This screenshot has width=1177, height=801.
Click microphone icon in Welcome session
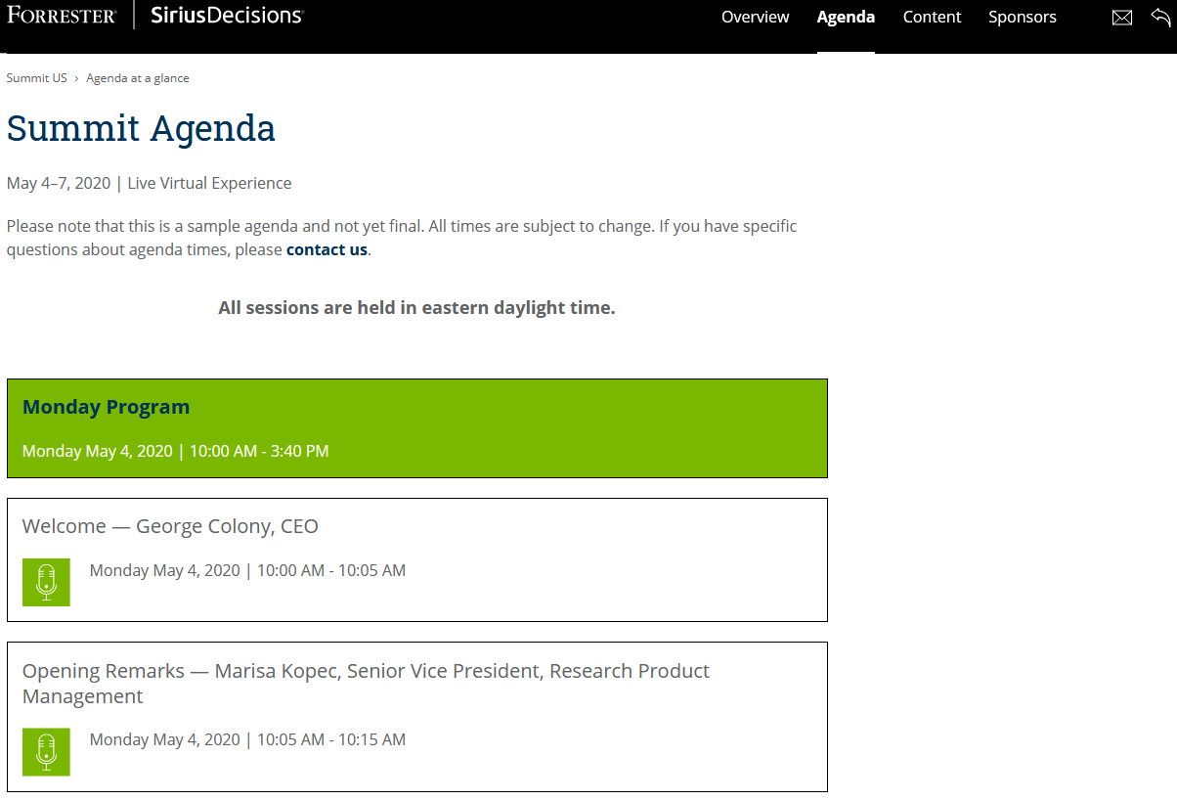[x=46, y=582]
